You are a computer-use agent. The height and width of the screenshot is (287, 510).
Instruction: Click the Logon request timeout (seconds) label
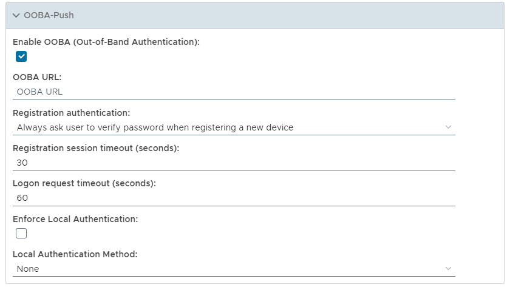click(84, 183)
